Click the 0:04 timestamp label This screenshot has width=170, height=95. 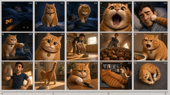(x=165, y=3)
